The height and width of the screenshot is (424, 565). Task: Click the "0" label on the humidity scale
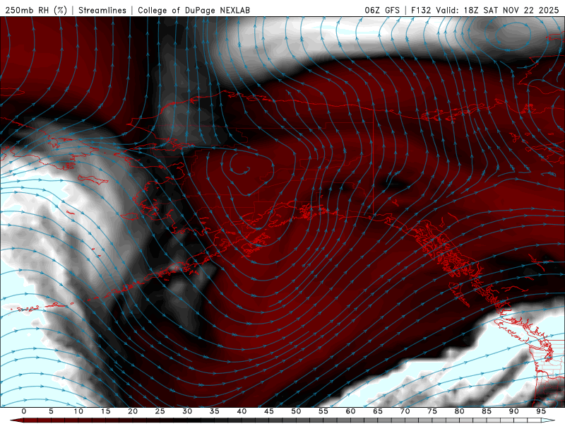(x=24, y=411)
